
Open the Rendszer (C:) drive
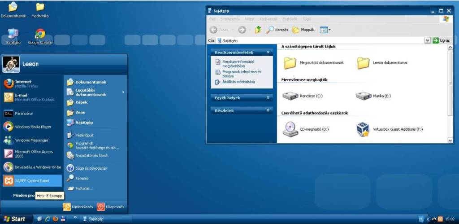(x=290, y=96)
